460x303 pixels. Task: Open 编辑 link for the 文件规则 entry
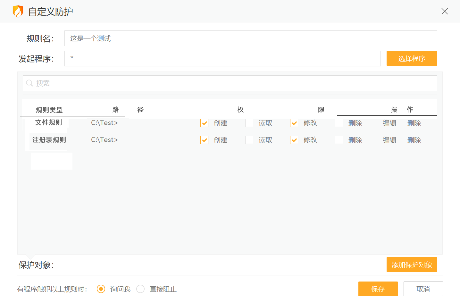(x=389, y=123)
